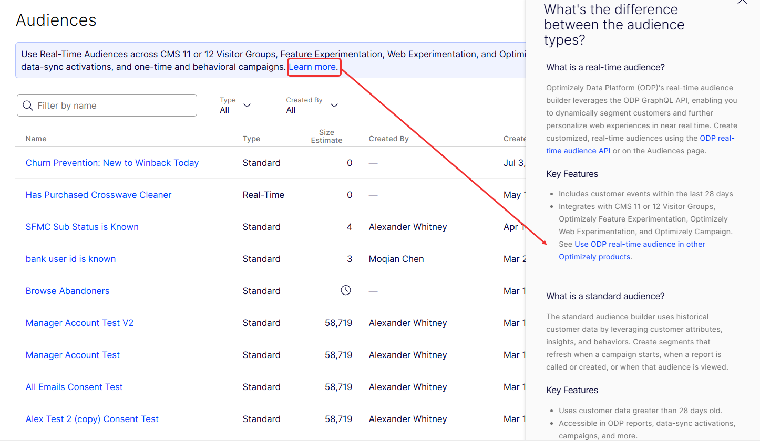The height and width of the screenshot is (441, 760).
Task: Sort by the Size Estimate column header
Action: click(x=326, y=136)
